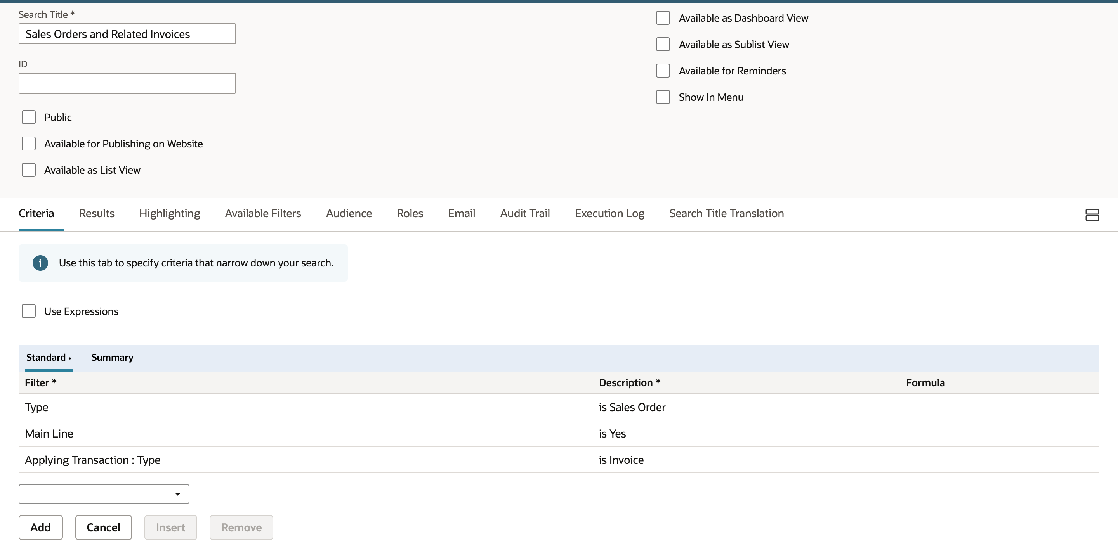Select the Applying Transaction : Type row
This screenshot has height=543, width=1118.
(x=559, y=460)
